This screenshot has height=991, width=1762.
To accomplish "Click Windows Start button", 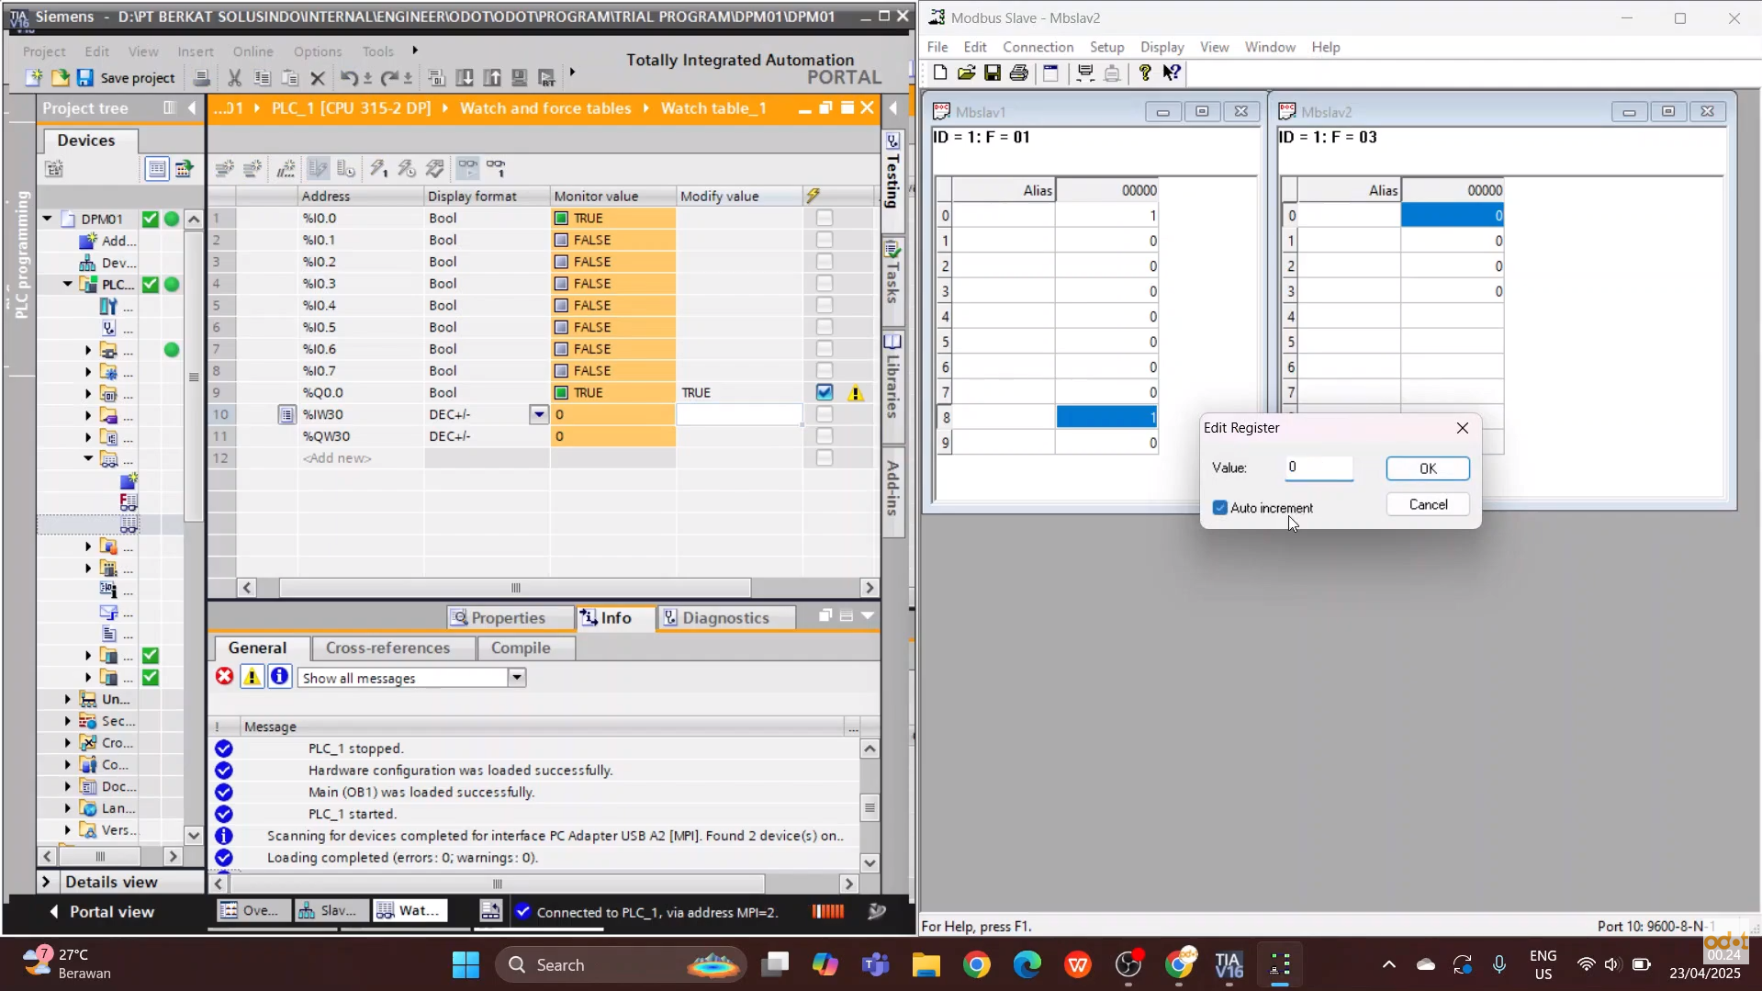I will (466, 965).
